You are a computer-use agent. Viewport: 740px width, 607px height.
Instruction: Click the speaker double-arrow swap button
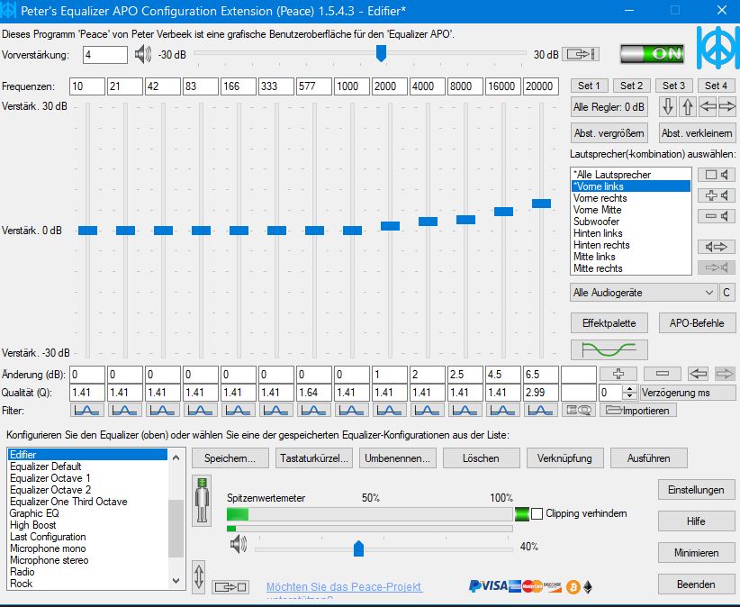point(717,247)
